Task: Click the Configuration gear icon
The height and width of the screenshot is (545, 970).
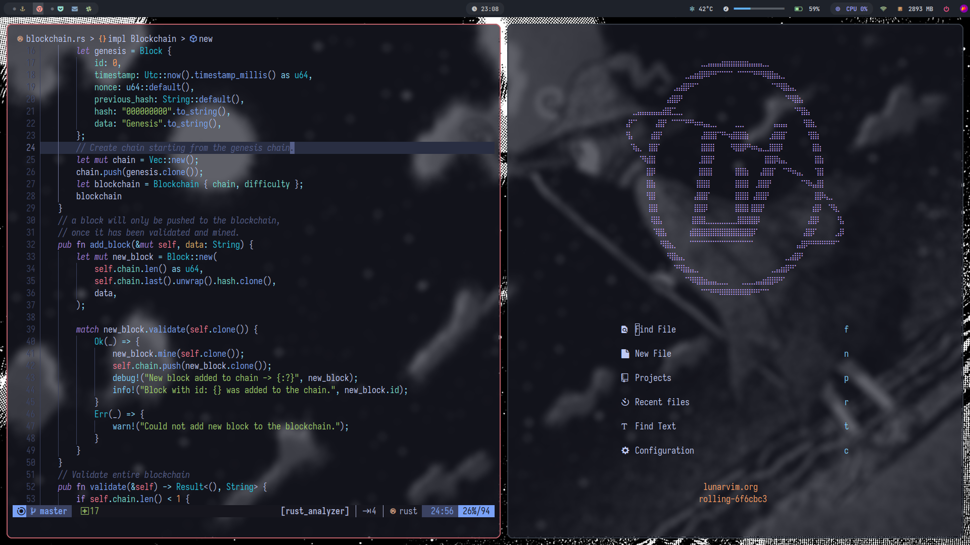Action: [625, 451]
